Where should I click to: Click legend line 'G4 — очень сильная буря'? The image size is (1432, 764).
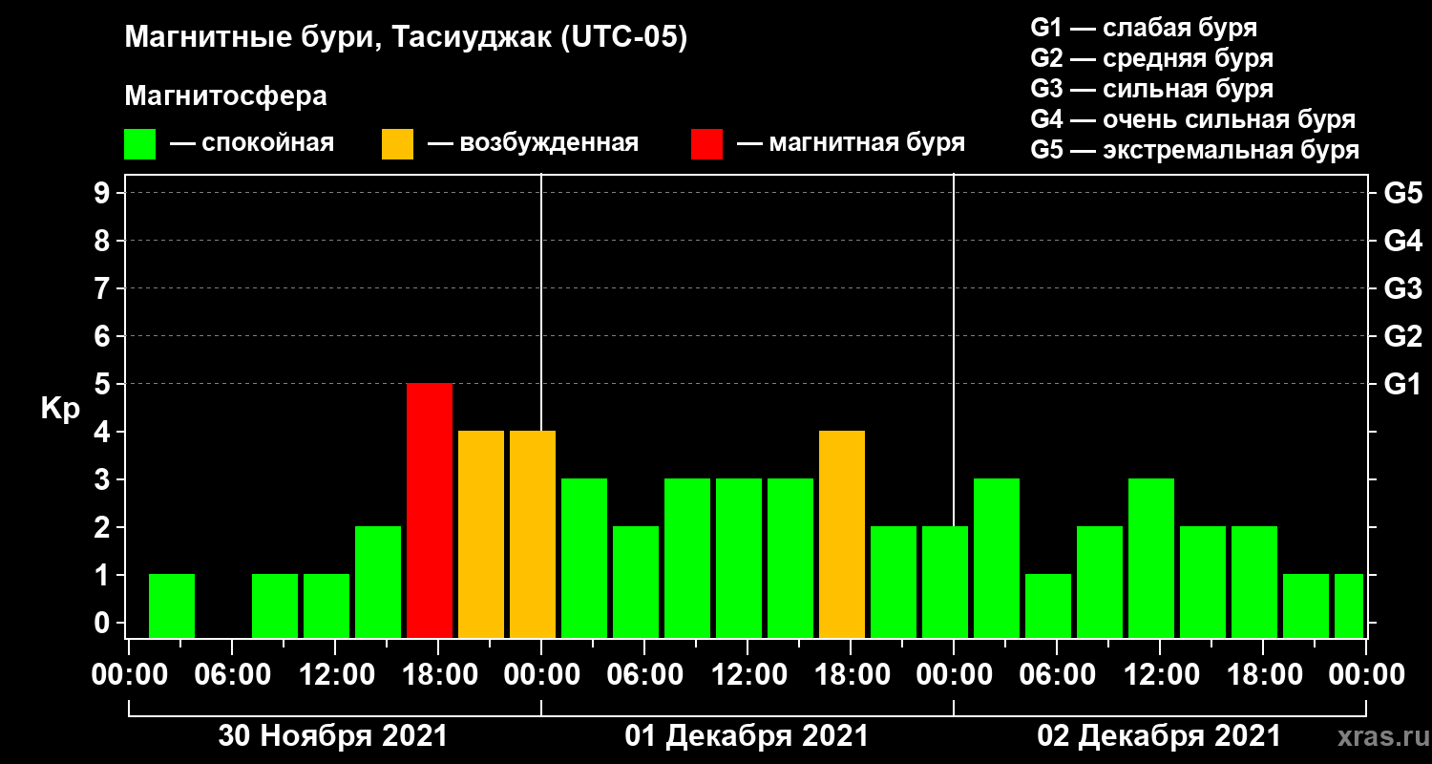pyautogui.click(x=1193, y=119)
